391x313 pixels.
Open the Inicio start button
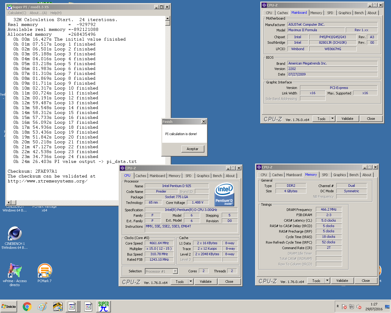(9, 307)
